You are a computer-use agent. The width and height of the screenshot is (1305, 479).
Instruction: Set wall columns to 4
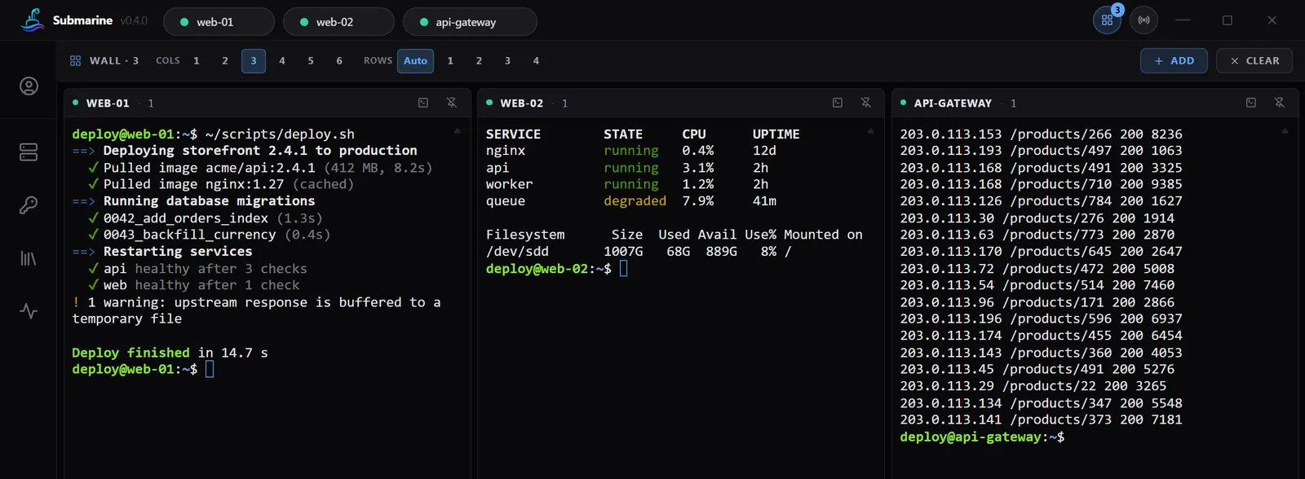[x=282, y=61]
